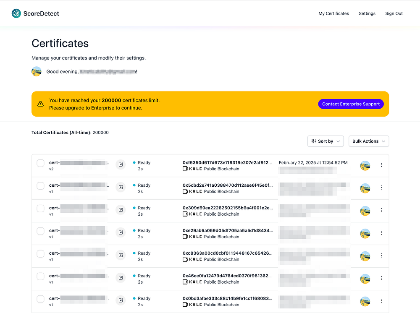
Task: Go to My Certificates in navigation
Action: (333, 13)
